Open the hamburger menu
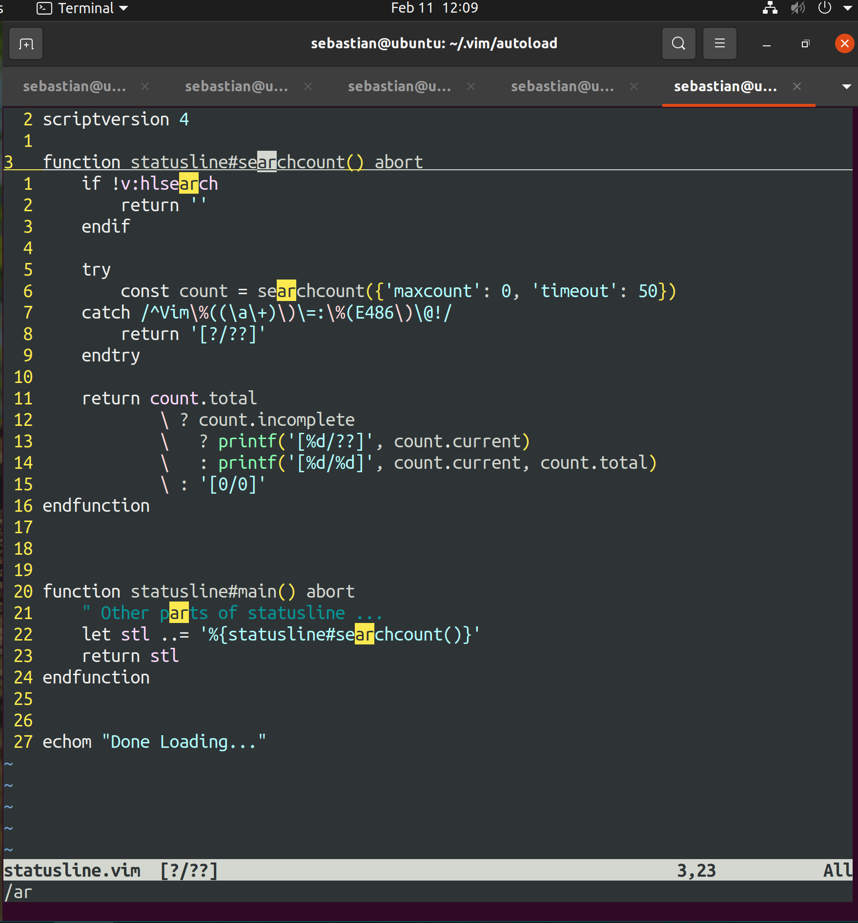This screenshot has height=923, width=858. 719,44
